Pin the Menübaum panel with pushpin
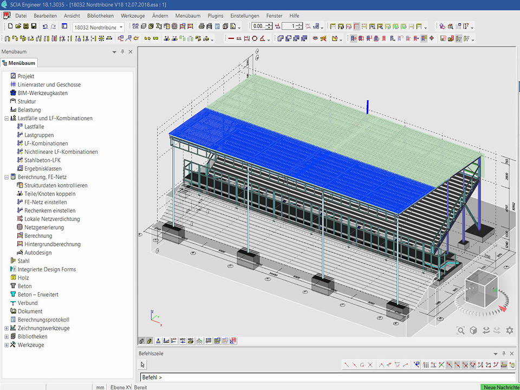The width and height of the screenshot is (520, 390). tap(122, 51)
